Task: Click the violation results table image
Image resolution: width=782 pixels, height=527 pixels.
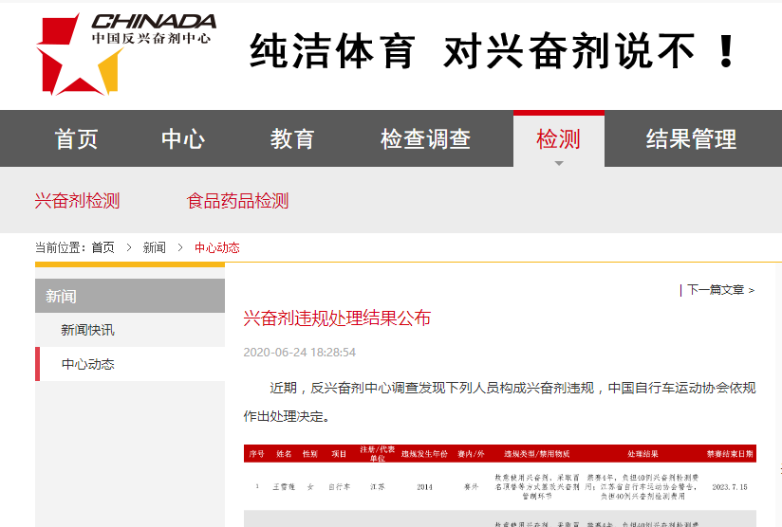Action: point(499,485)
